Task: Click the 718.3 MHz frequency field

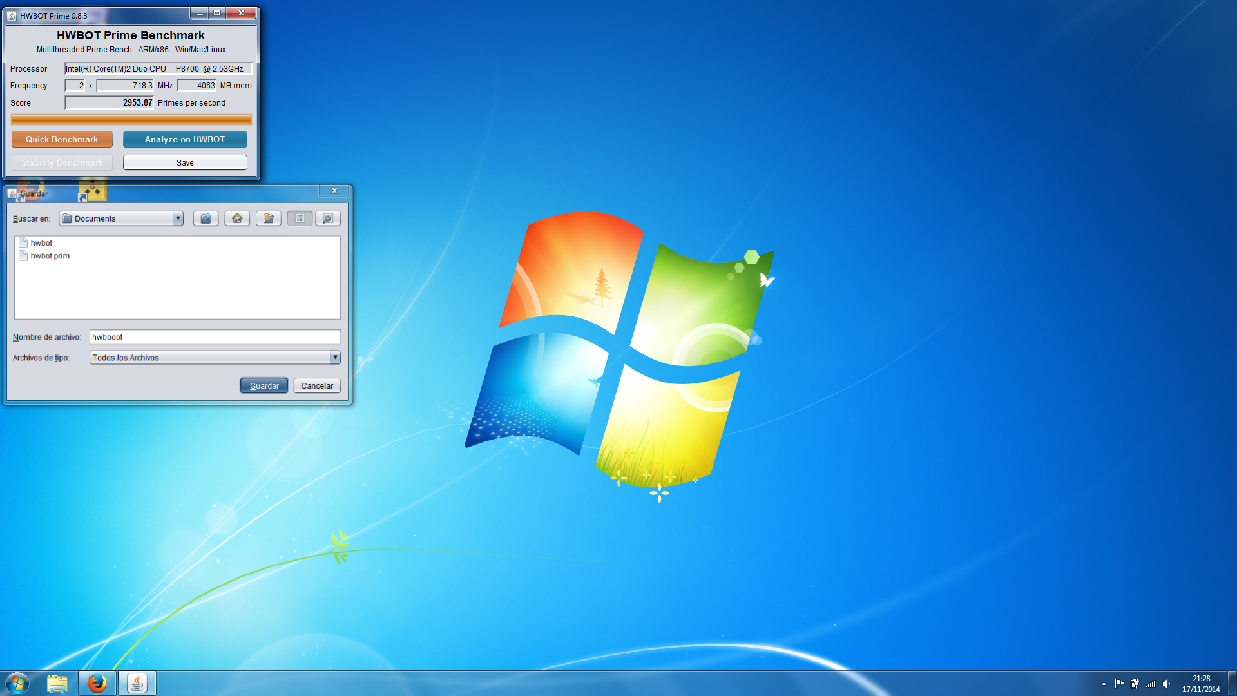Action: coord(125,85)
